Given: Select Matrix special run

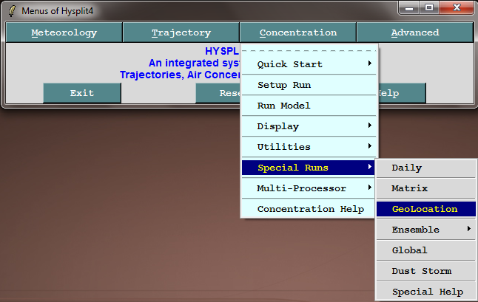Looking at the screenshot, I should pos(426,188).
